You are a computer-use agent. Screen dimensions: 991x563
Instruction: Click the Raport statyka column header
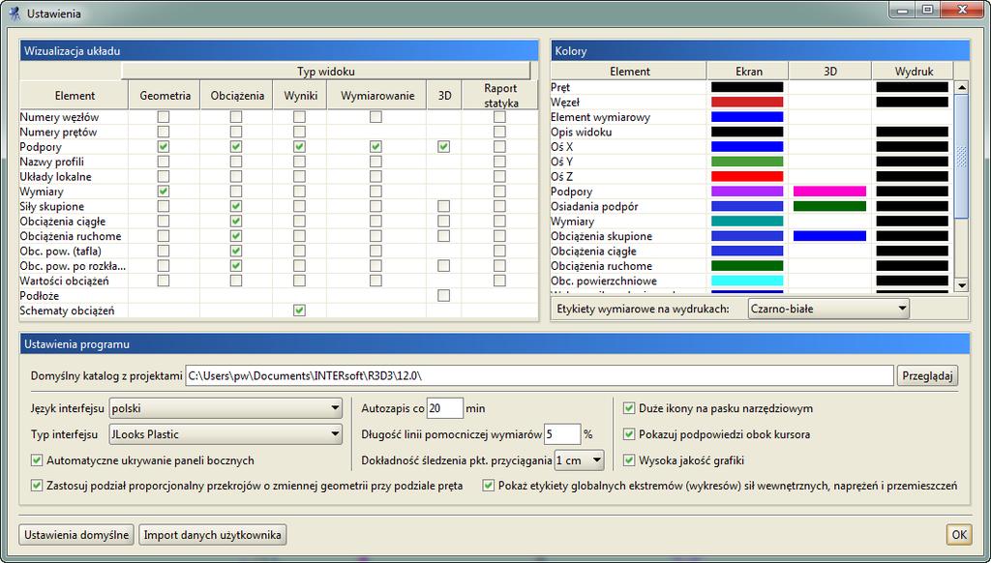pos(500,96)
